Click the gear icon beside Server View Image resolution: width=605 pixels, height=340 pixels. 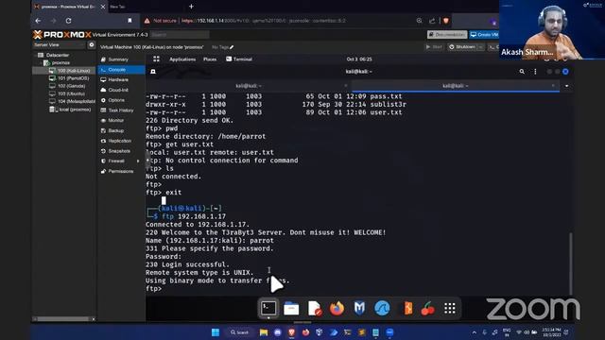92,45
